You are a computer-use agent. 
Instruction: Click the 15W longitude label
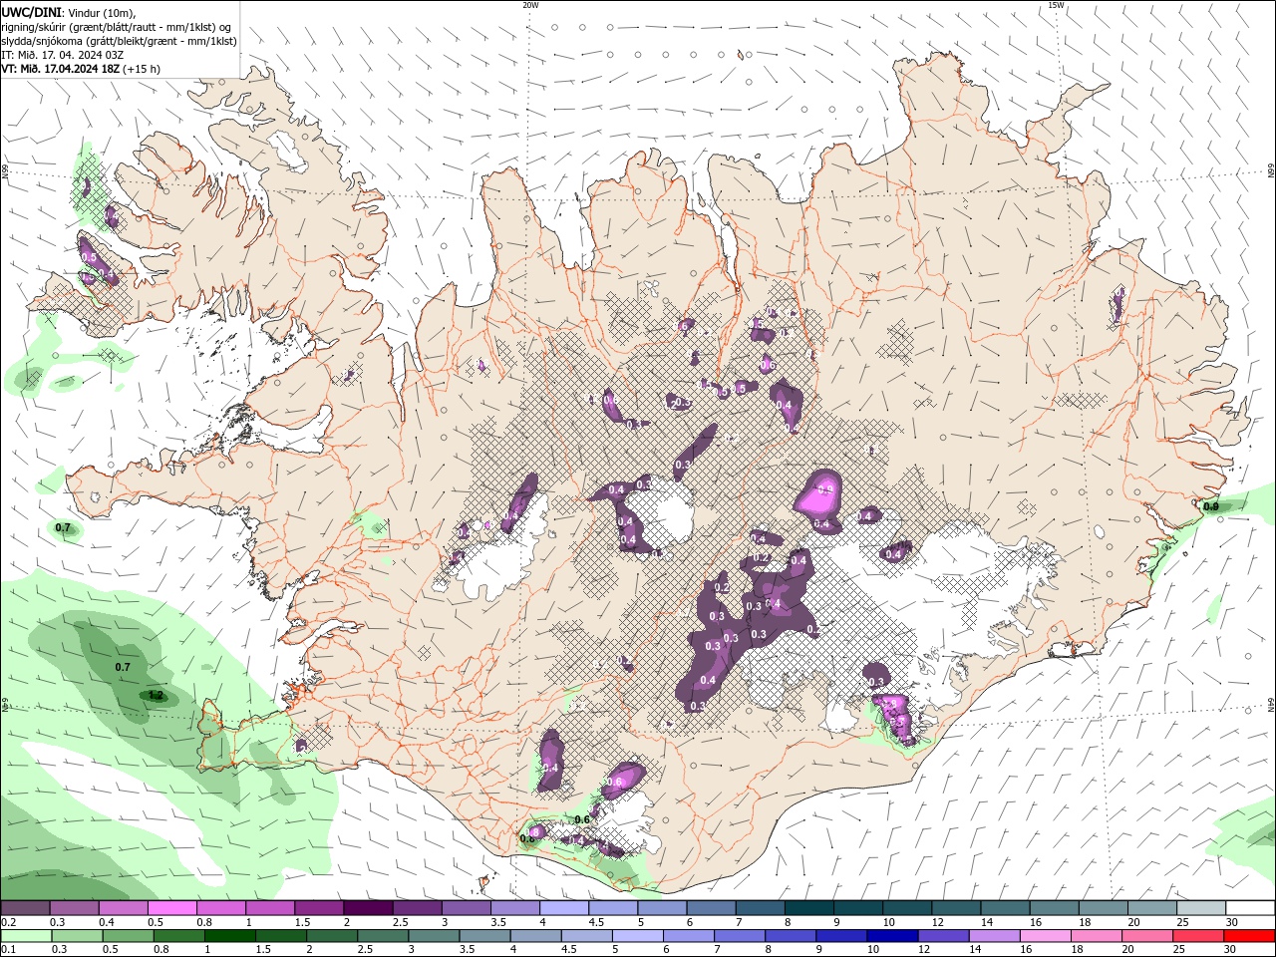[1057, 5]
